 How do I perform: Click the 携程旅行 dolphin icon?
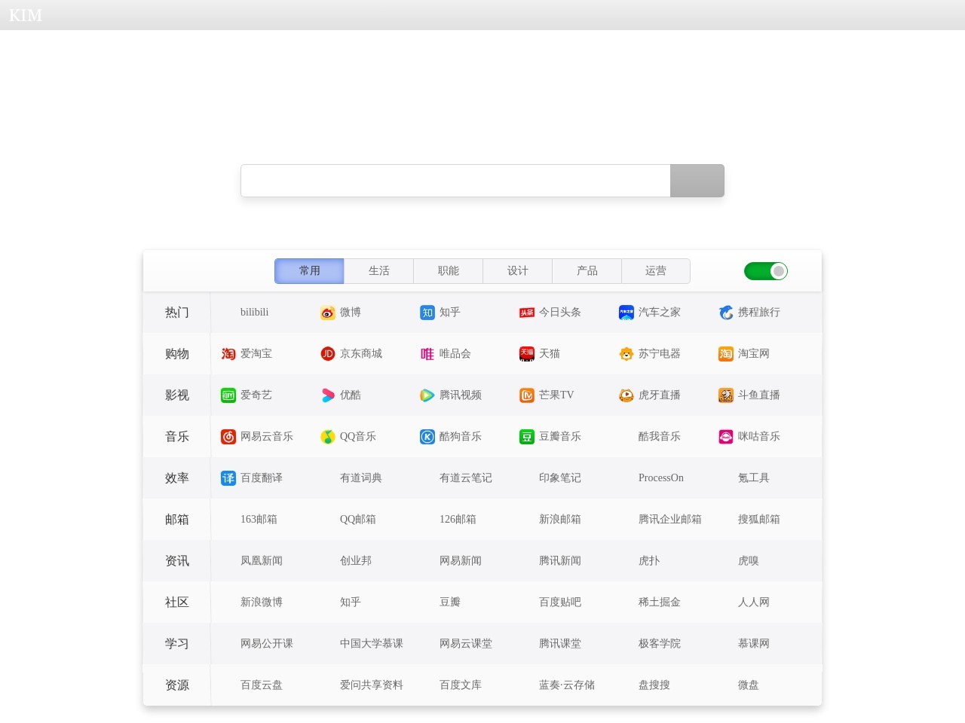[x=726, y=313]
